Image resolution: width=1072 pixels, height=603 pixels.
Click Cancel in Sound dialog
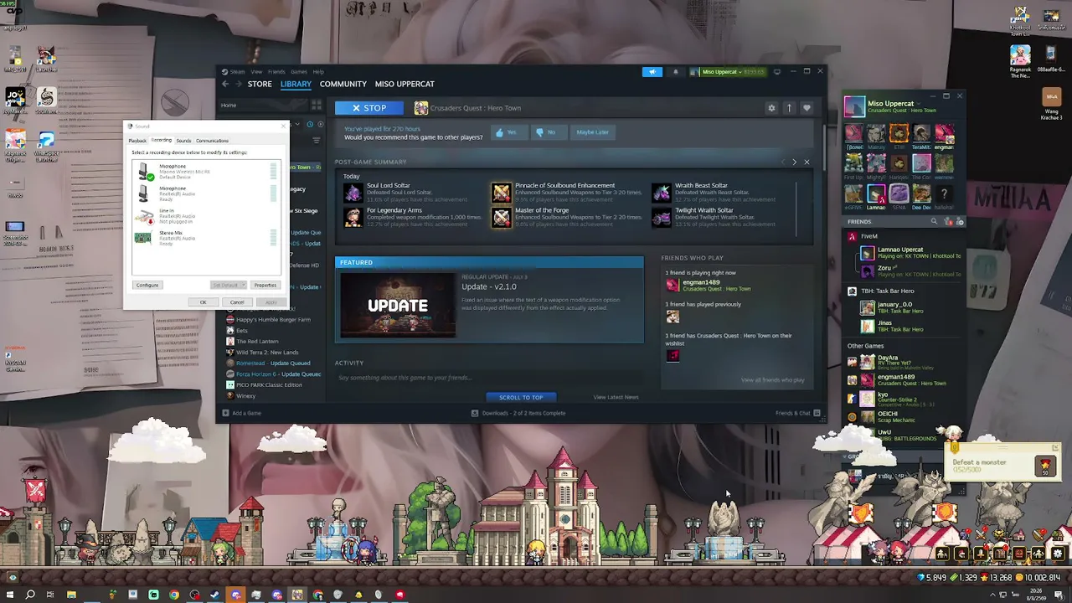pyautogui.click(x=237, y=302)
